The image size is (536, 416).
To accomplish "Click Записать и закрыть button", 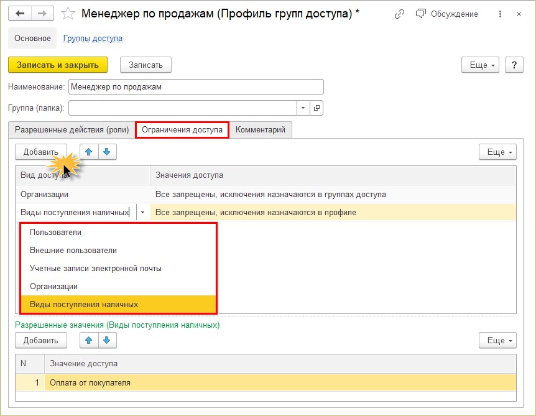I will (x=58, y=65).
